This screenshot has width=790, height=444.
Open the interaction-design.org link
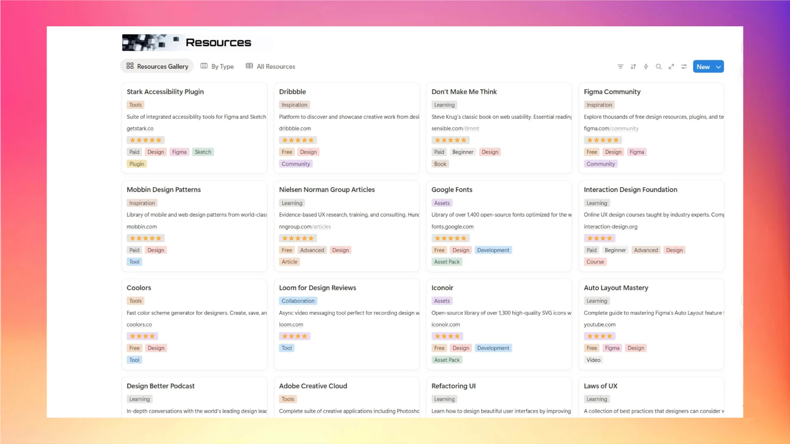(x=611, y=227)
